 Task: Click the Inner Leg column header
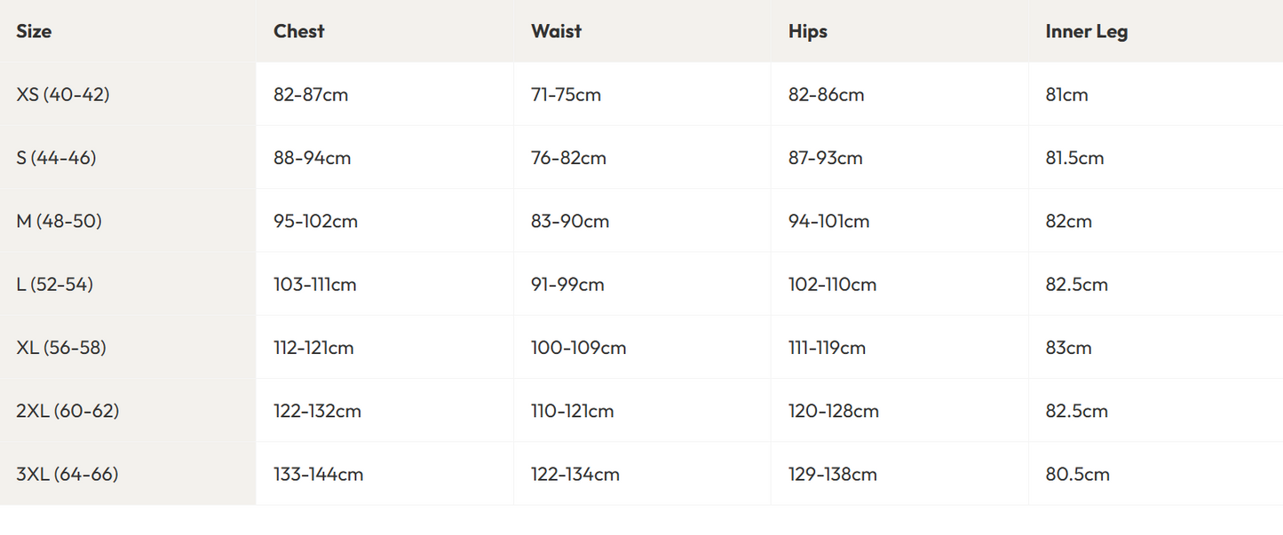[1087, 31]
